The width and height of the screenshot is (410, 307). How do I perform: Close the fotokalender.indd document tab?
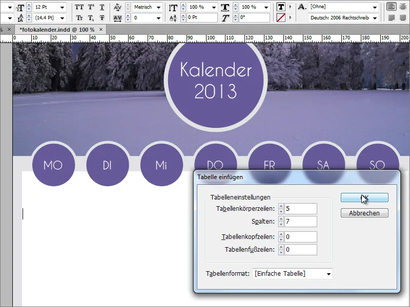(x=101, y=30)
